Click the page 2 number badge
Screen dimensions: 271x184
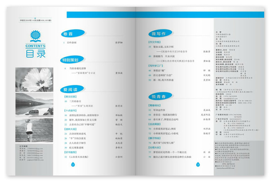(x=73, y=165)
